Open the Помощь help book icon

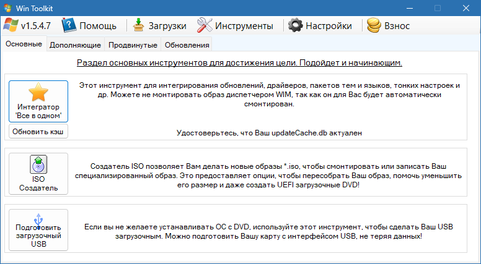coord(69,26)
